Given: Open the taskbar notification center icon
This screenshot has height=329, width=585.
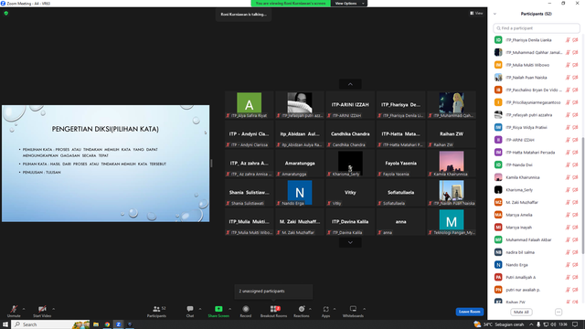Looking at the screenshot, I should tap(575, 324).
